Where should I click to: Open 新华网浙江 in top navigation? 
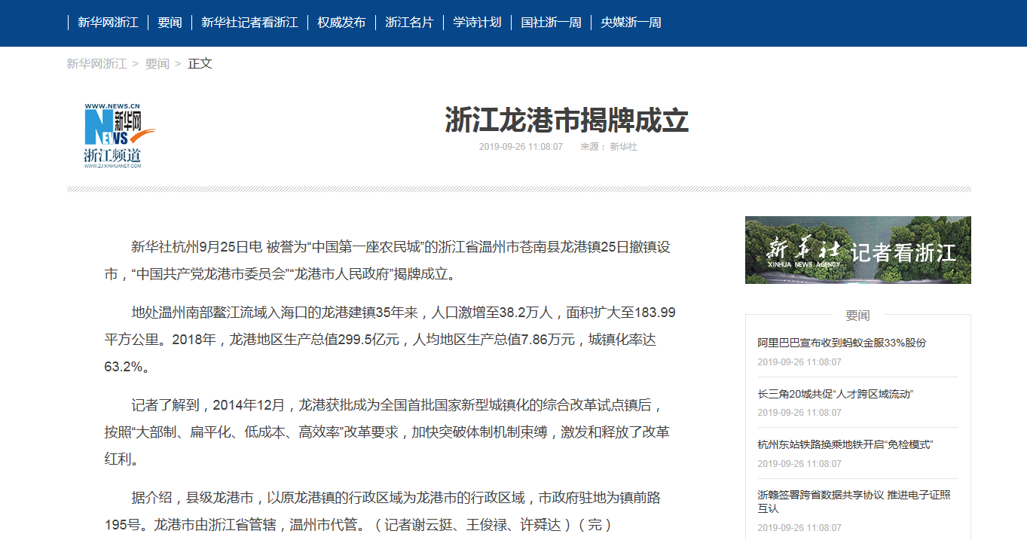[x=108, y=23]
